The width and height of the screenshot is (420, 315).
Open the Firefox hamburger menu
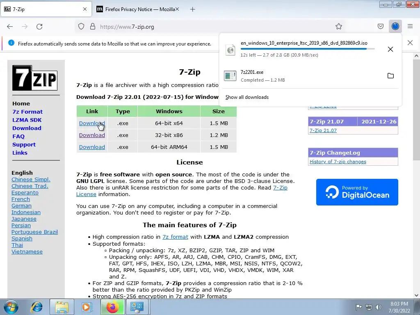tap(410, 26)
